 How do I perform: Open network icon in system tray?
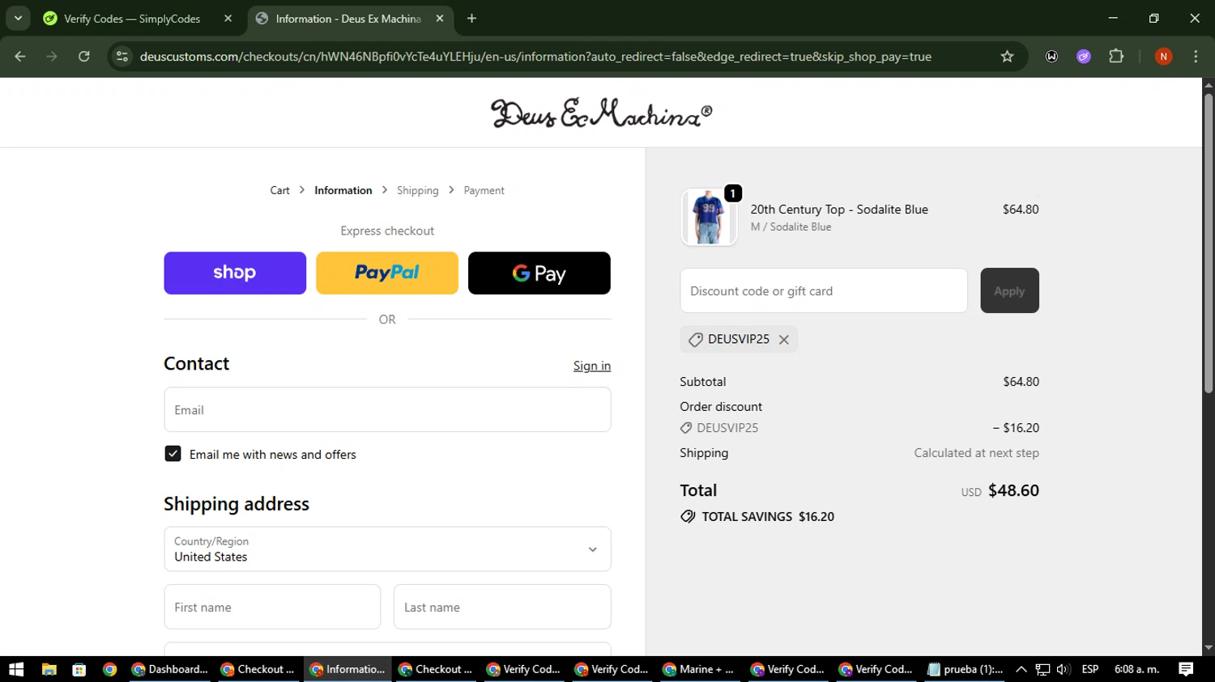1042,669
